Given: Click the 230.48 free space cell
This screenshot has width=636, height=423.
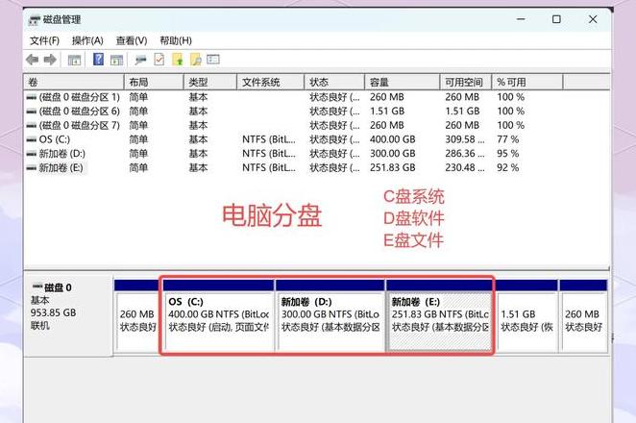Looking at the screenshot, I should (x=465, y=167).
